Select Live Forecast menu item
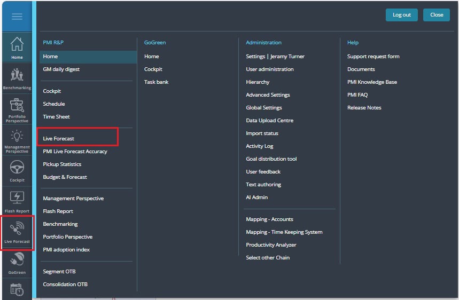The image size is (459, 300). point(58,139)
